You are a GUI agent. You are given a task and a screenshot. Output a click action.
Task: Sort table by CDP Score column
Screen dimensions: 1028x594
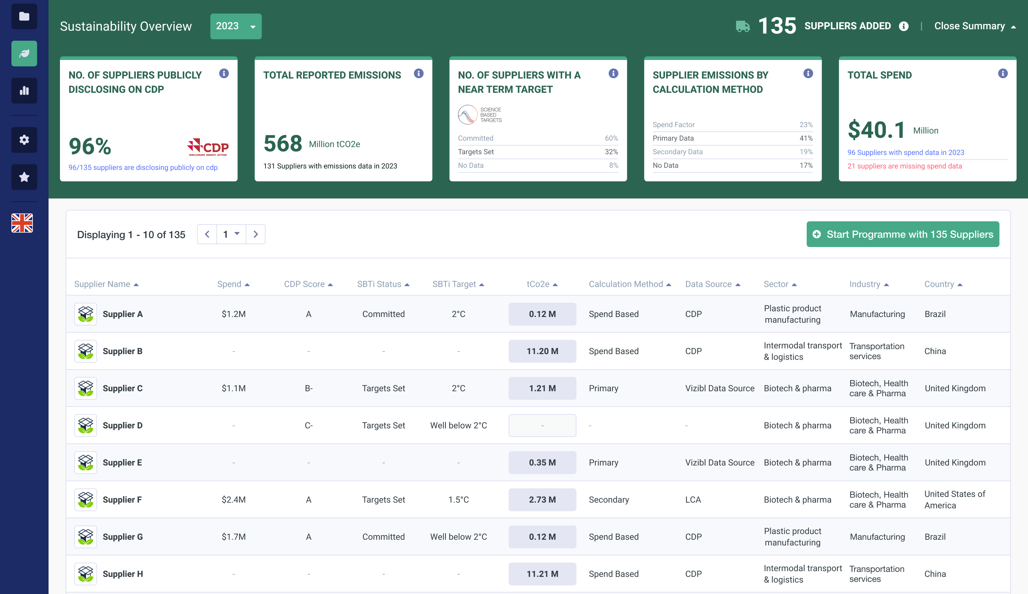308,285
